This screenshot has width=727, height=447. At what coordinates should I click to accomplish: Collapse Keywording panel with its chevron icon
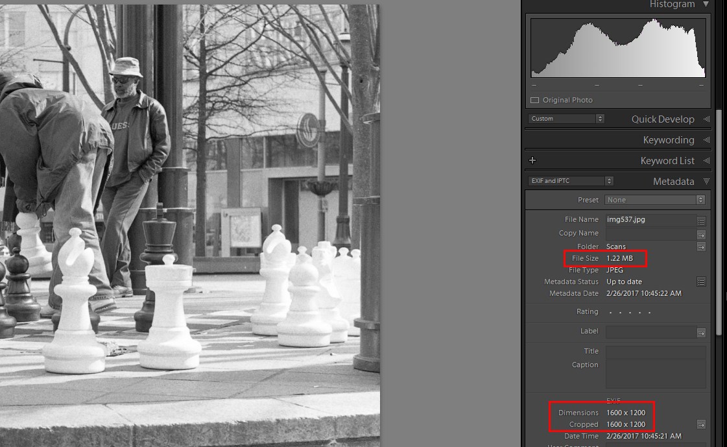(x=706, y=139)
